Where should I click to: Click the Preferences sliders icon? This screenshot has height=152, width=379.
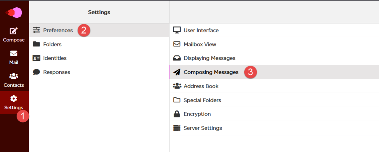point(37,30)
